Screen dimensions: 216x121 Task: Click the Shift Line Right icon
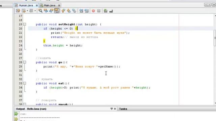[87, 11]
